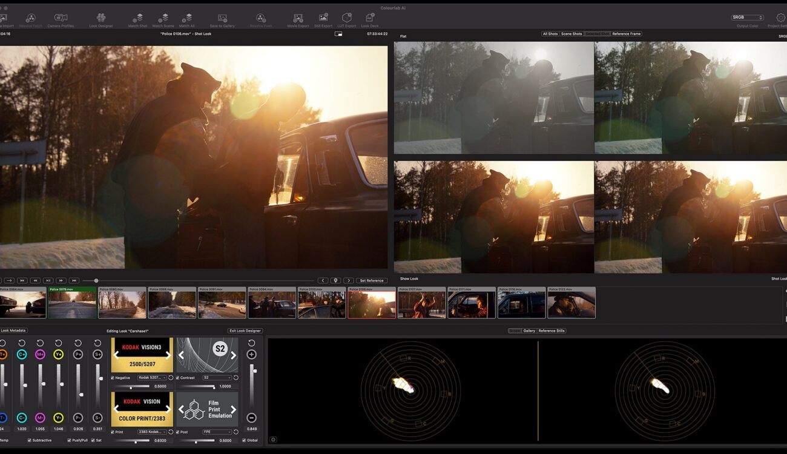Switch to the Reference Stills tab
The height and width of the screenshot is (454, 787).
[552, 331]
